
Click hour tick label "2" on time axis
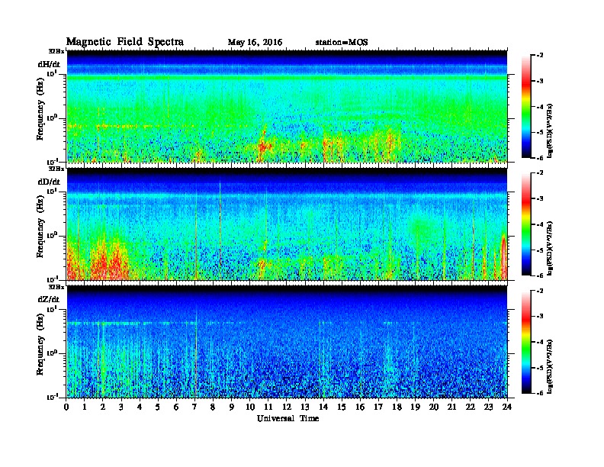point(103,407)
